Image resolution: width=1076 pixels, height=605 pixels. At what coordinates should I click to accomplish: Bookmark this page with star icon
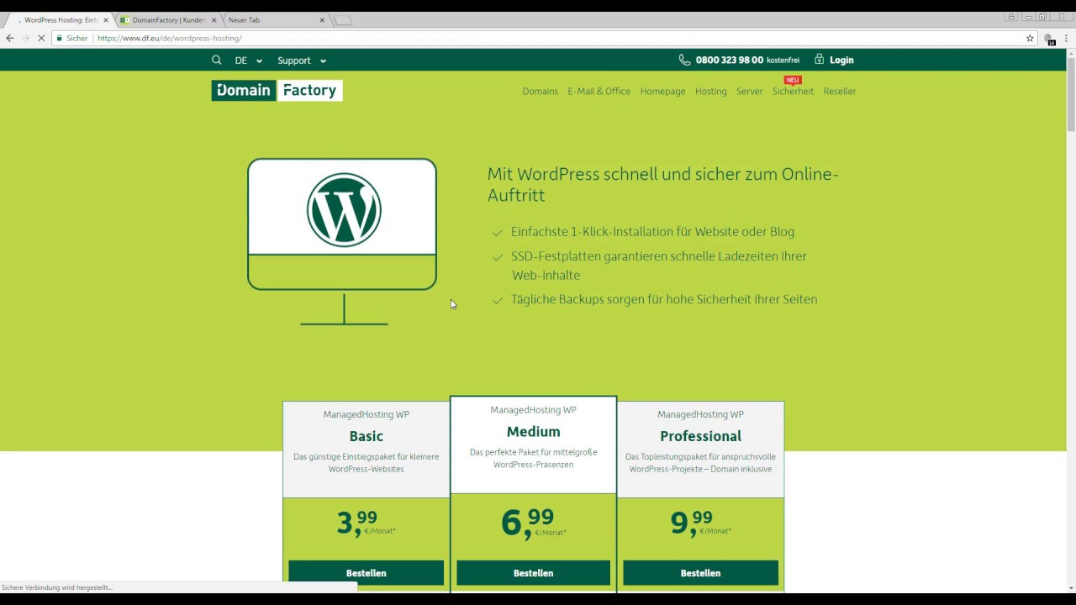coord(1030,38)
